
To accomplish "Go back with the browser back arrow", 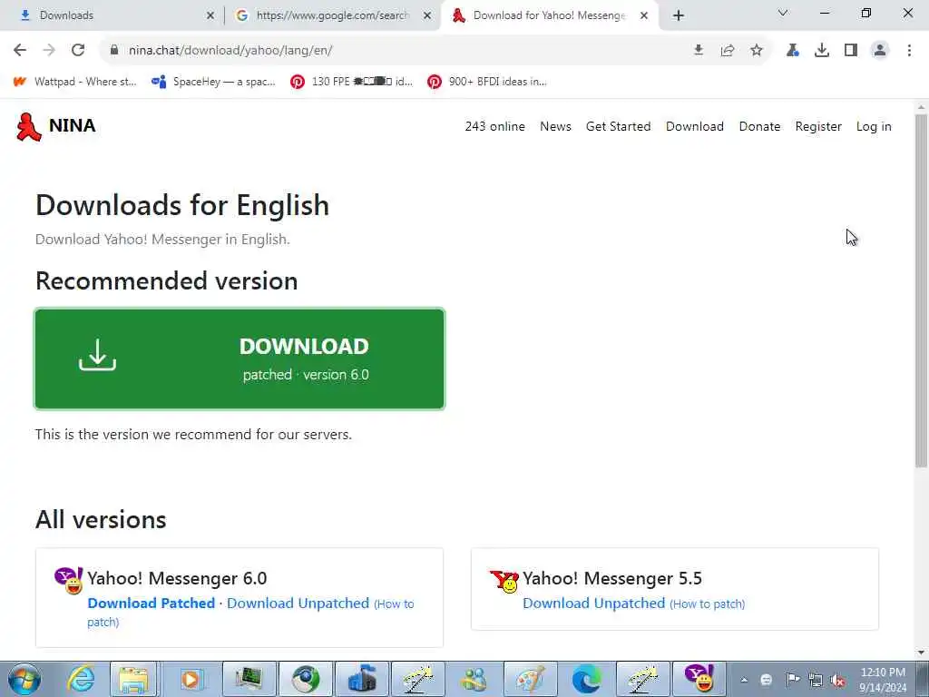I will pos(20,51).
